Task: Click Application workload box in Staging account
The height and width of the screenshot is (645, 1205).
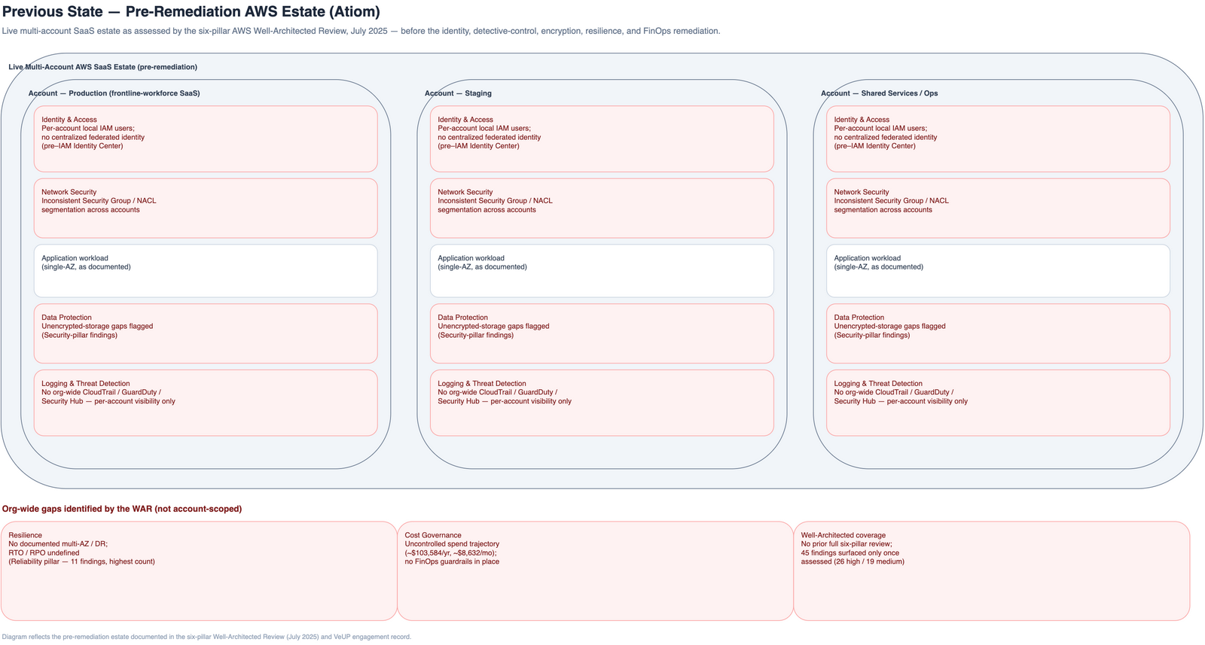Action: [602, 271]
